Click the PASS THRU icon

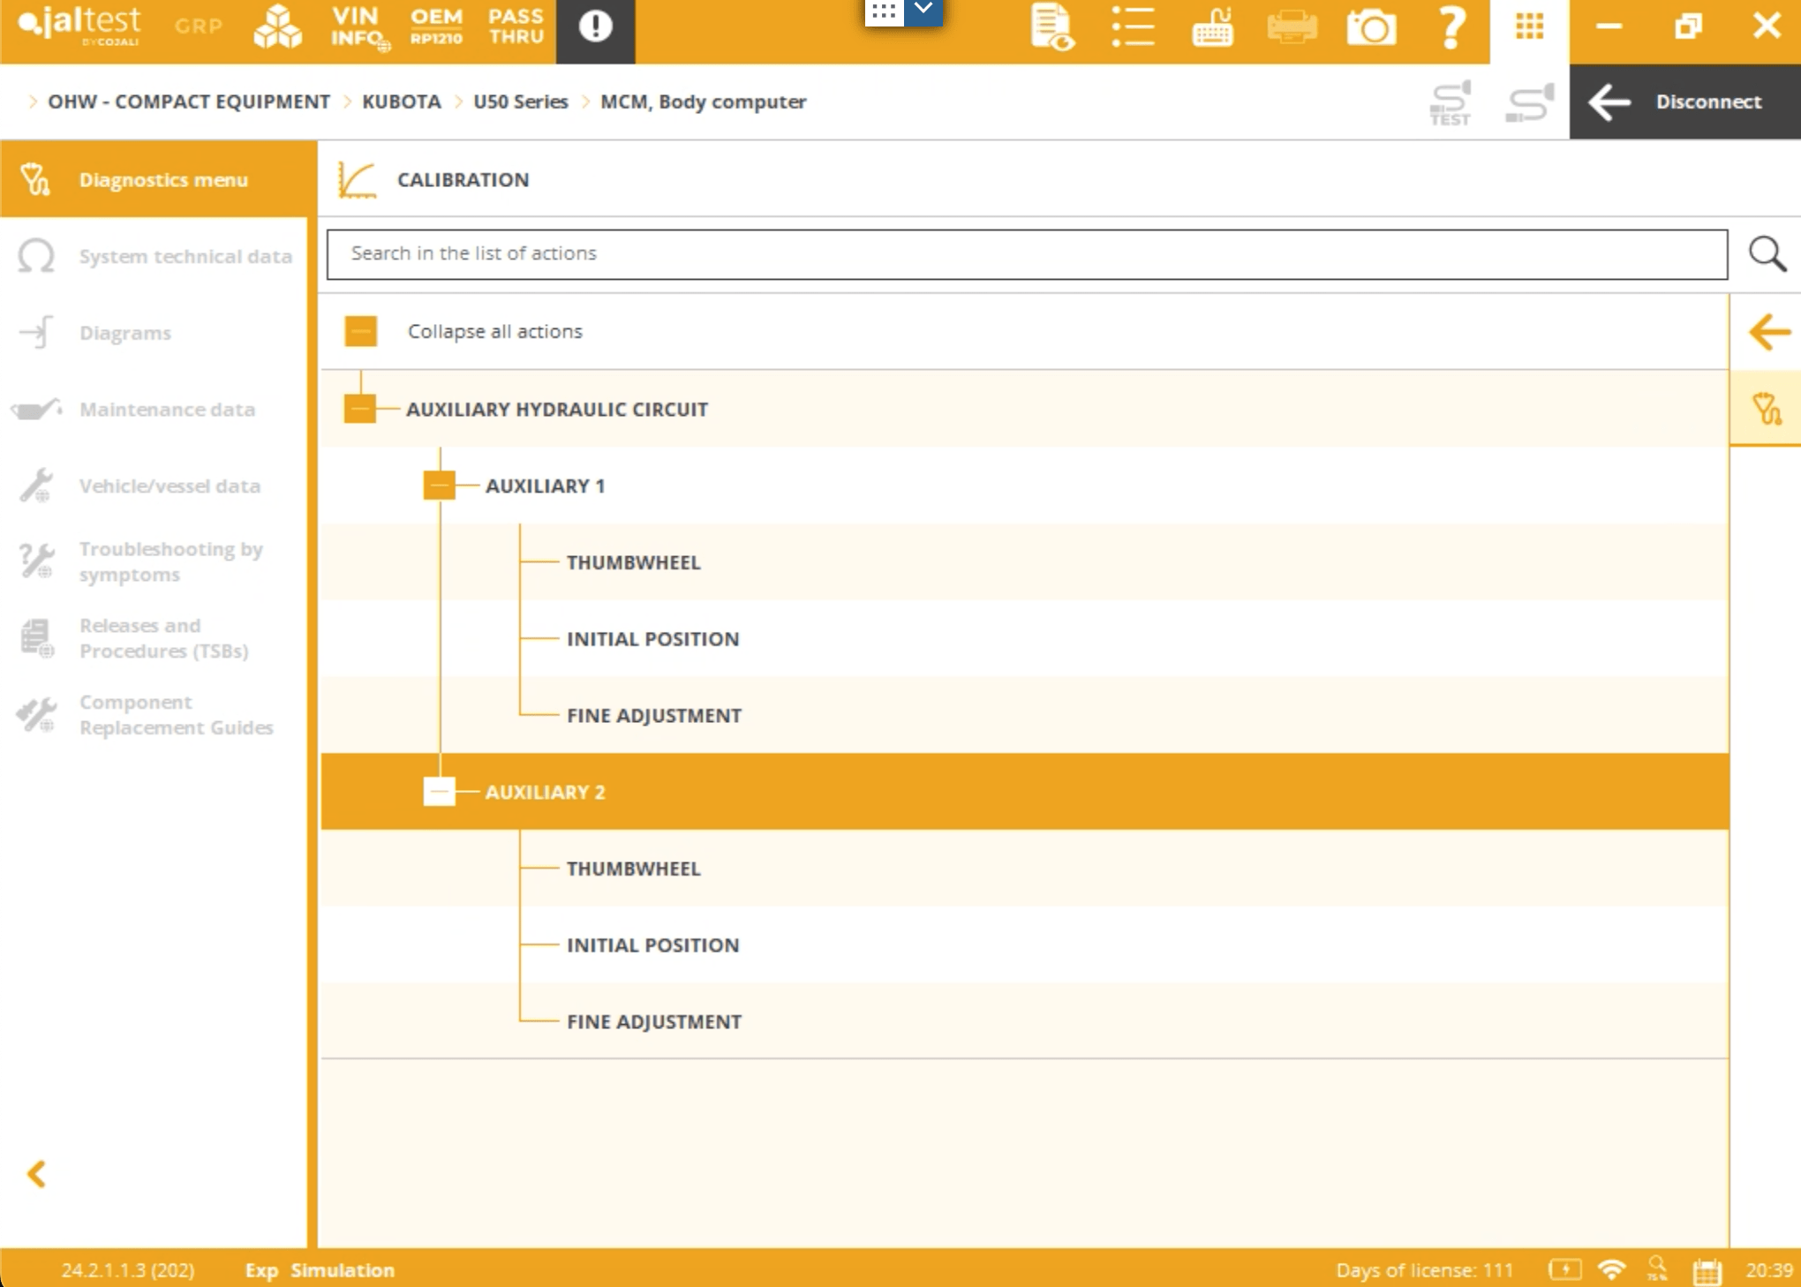(x=516, y=28)
